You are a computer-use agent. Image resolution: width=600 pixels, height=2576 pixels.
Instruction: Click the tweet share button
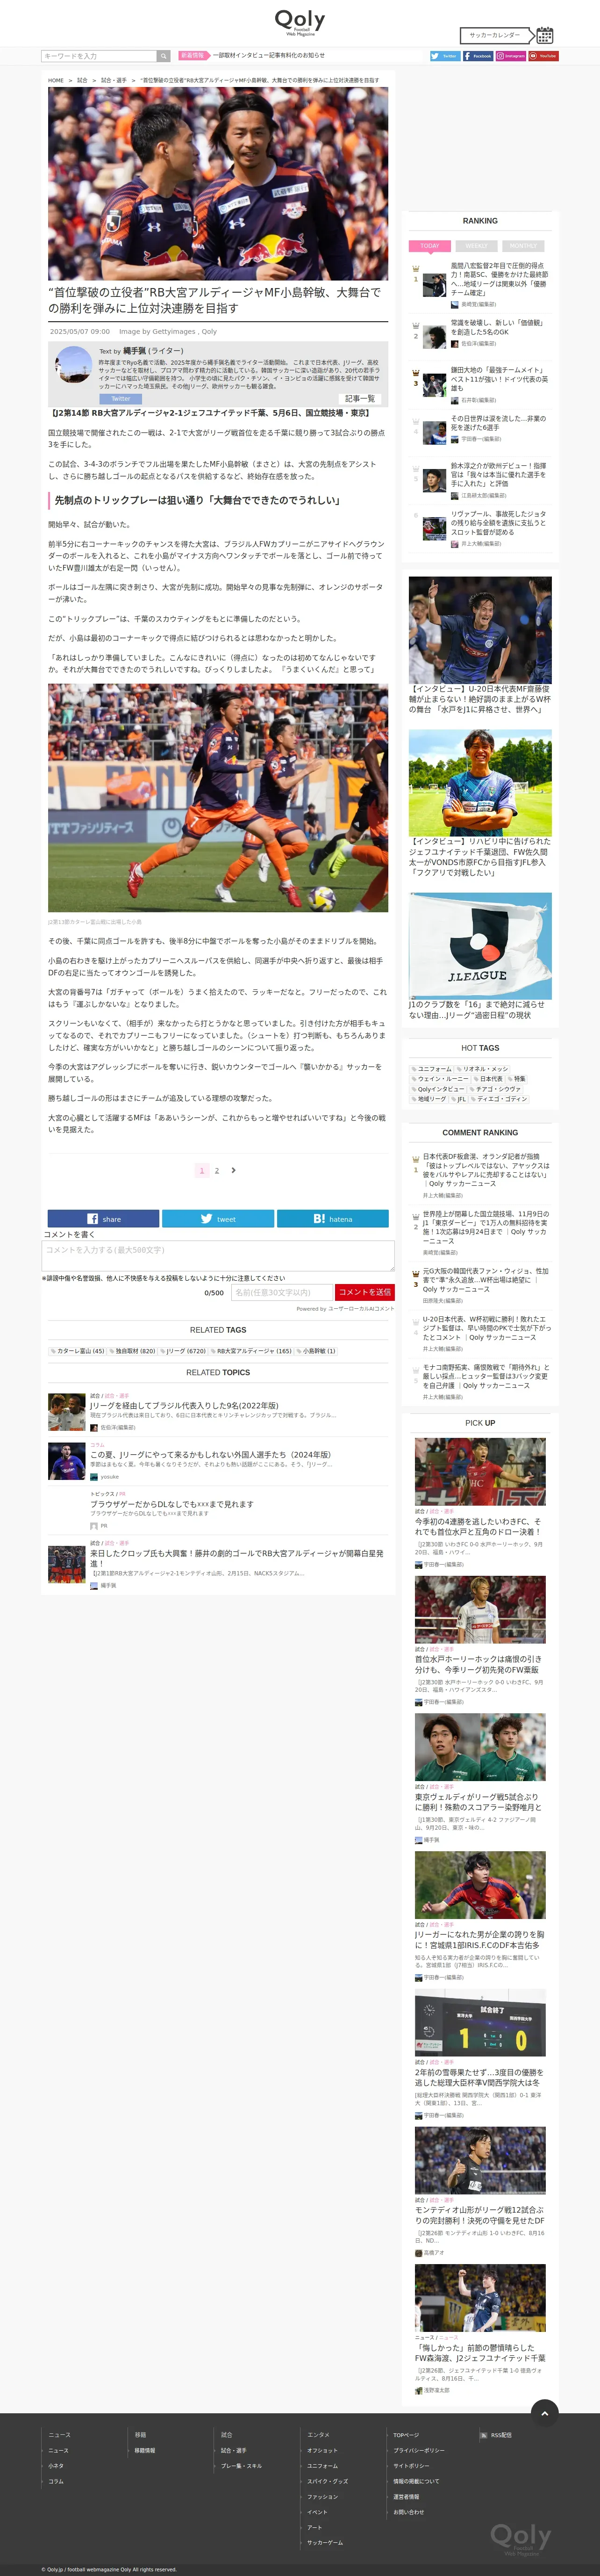pos(218,1218)
